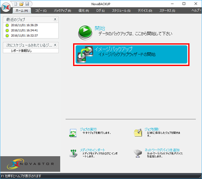Click the green Start play button icon
This screenshot has height=179, width=202.
pyautogui.click(x=85, y=32)
